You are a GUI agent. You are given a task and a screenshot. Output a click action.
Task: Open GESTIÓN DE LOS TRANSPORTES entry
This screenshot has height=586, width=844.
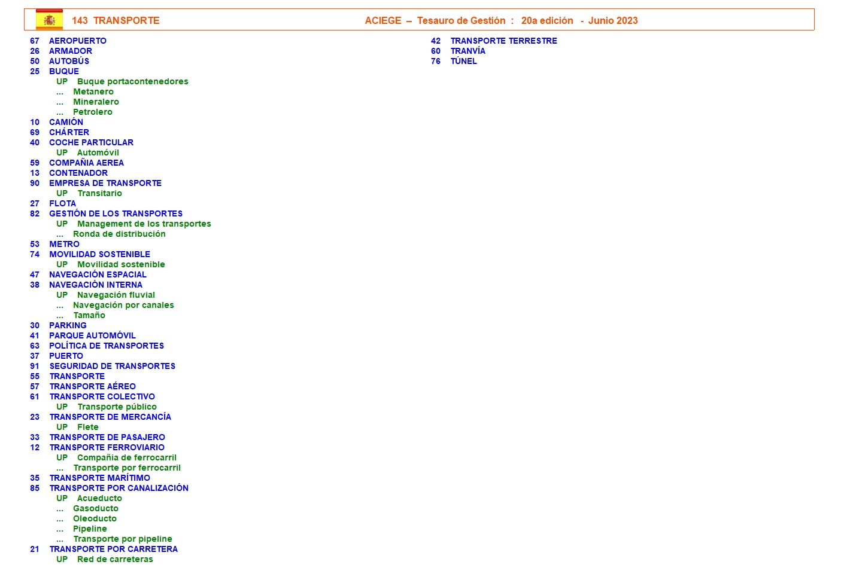[116, 213]
